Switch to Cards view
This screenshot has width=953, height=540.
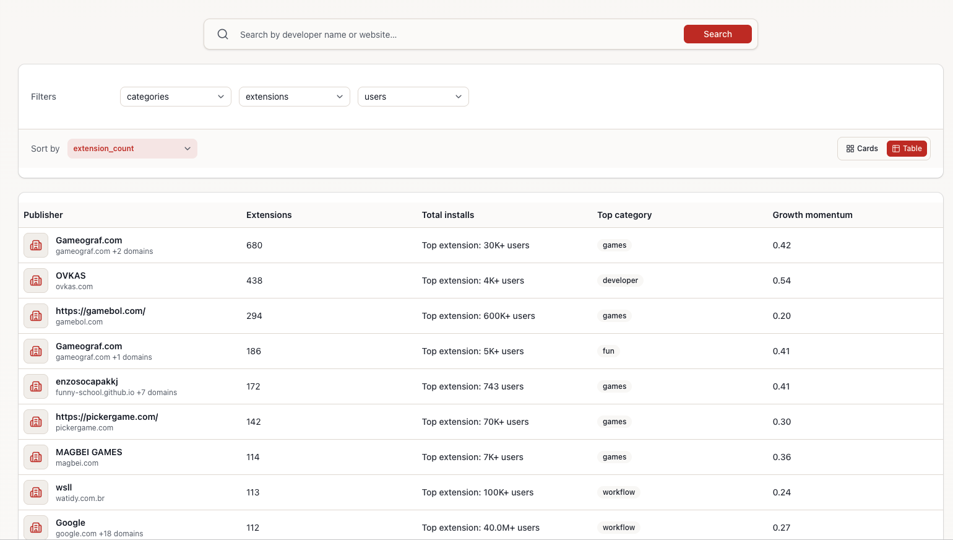point(862,149)
